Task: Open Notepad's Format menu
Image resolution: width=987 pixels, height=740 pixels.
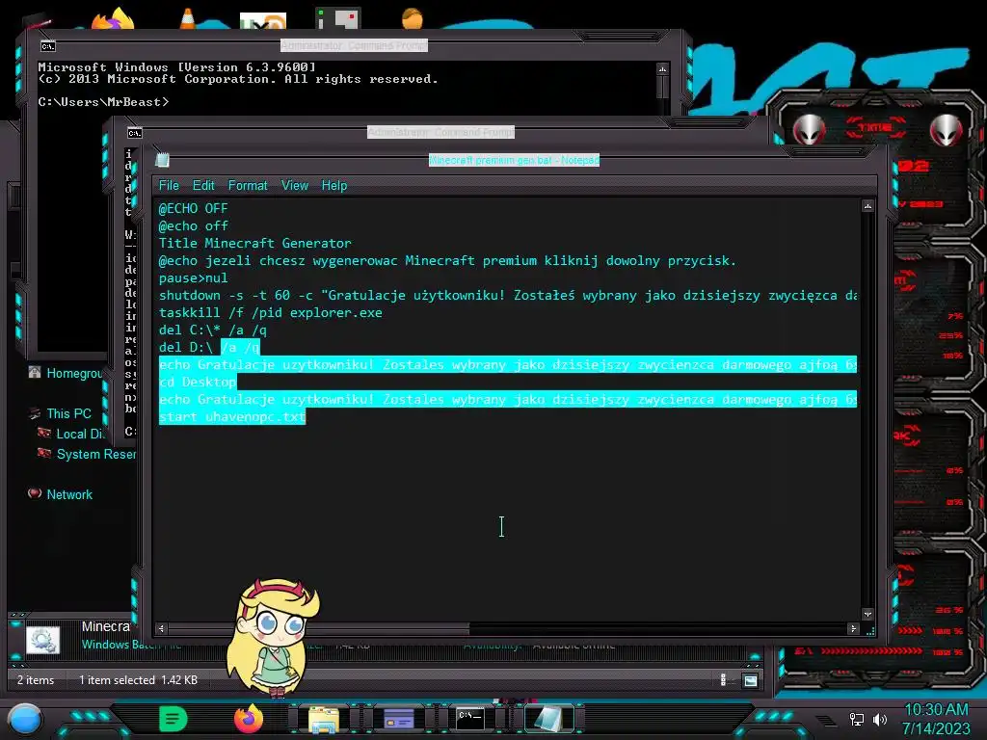Action: [248, 186]
